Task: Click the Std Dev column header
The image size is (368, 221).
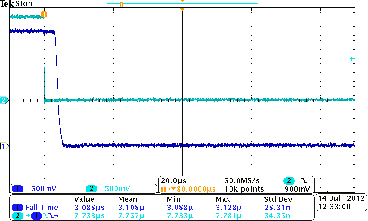Action: (x=278, y=199)
